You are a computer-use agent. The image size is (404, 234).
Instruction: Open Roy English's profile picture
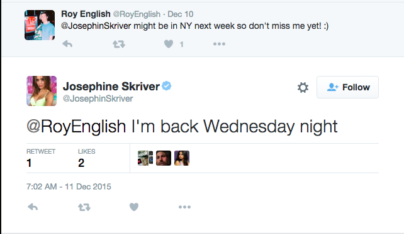click(x=40, y=25)
